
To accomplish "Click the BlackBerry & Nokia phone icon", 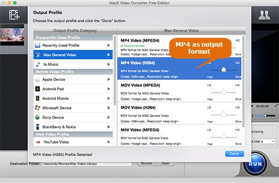I will (x=38, y=127).
